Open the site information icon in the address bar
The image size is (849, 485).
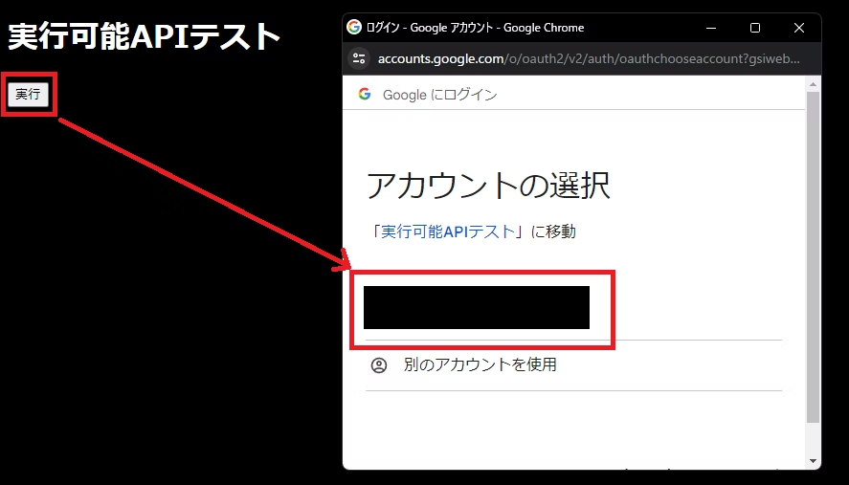point(358,58)
